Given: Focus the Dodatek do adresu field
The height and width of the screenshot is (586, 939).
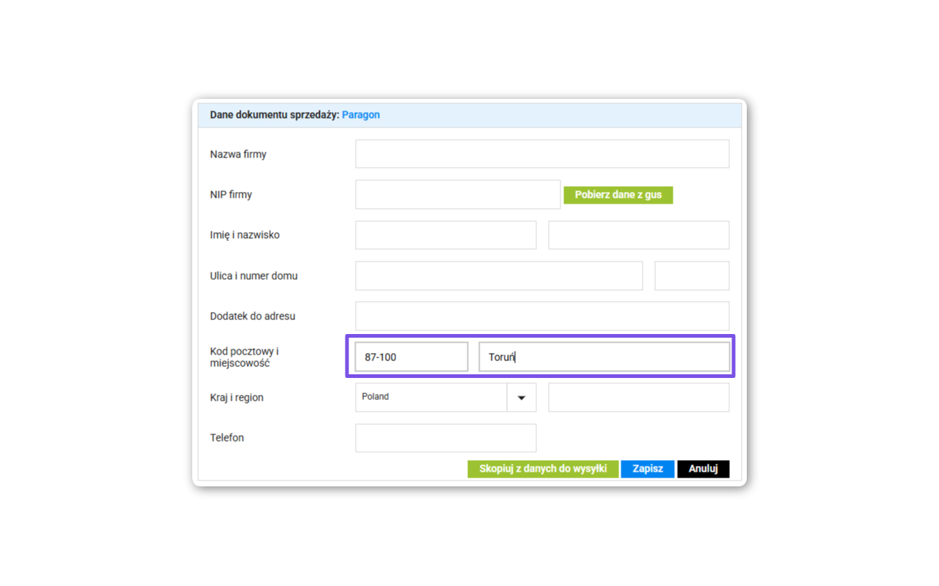Looking at the screenshot, I should click(542, 316).
